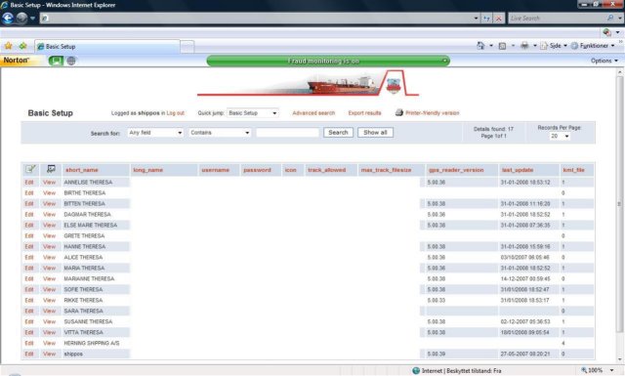Click the select-all edit icon in table header

click(30, 169)
